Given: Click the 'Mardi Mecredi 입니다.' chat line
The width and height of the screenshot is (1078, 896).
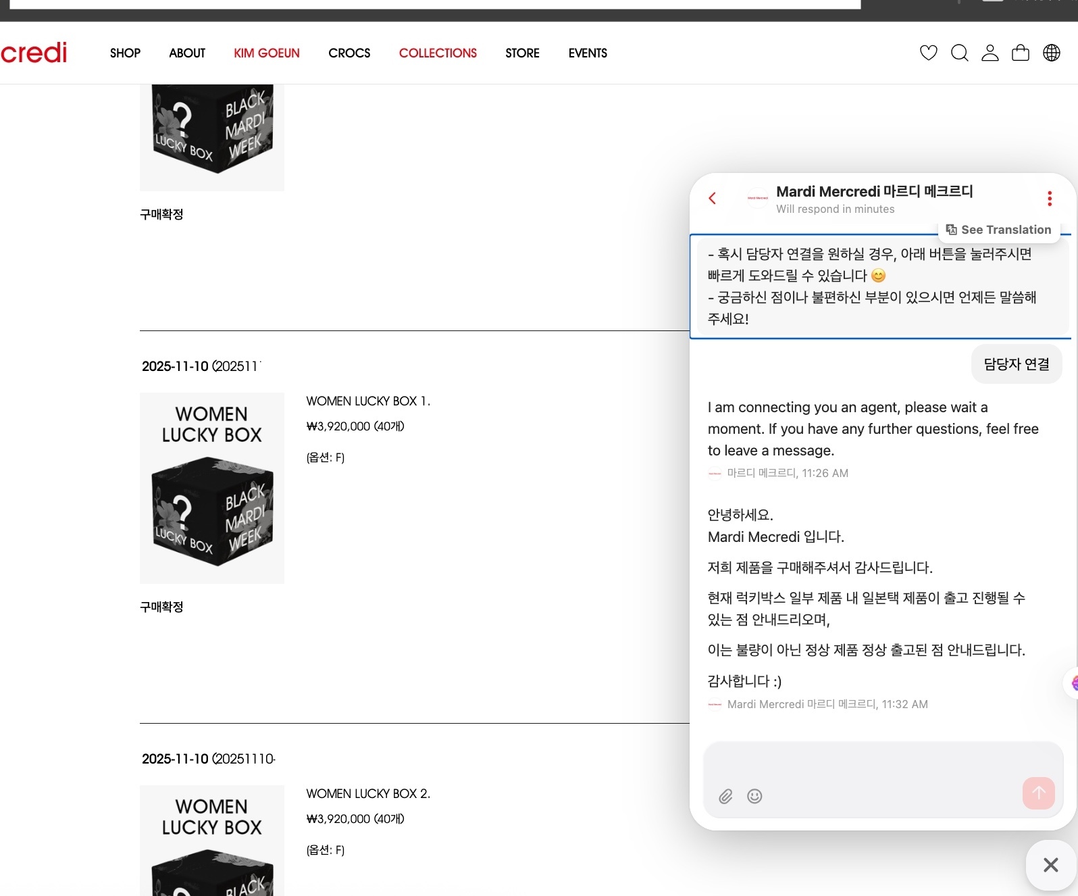Looking at the screenshot, I should pyautogui.click(x=776, y=537).
